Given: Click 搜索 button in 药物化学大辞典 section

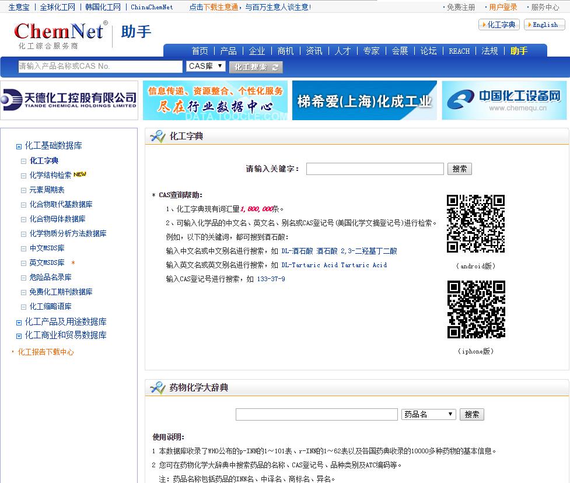Looking at the screenshot, I should pyautogui.click(x=472, y=414).
